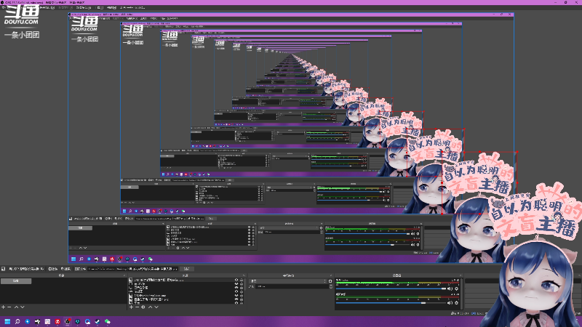Click the transition duration input field
The height and width of the screenshot is (327, 582).
coord(292,286)
